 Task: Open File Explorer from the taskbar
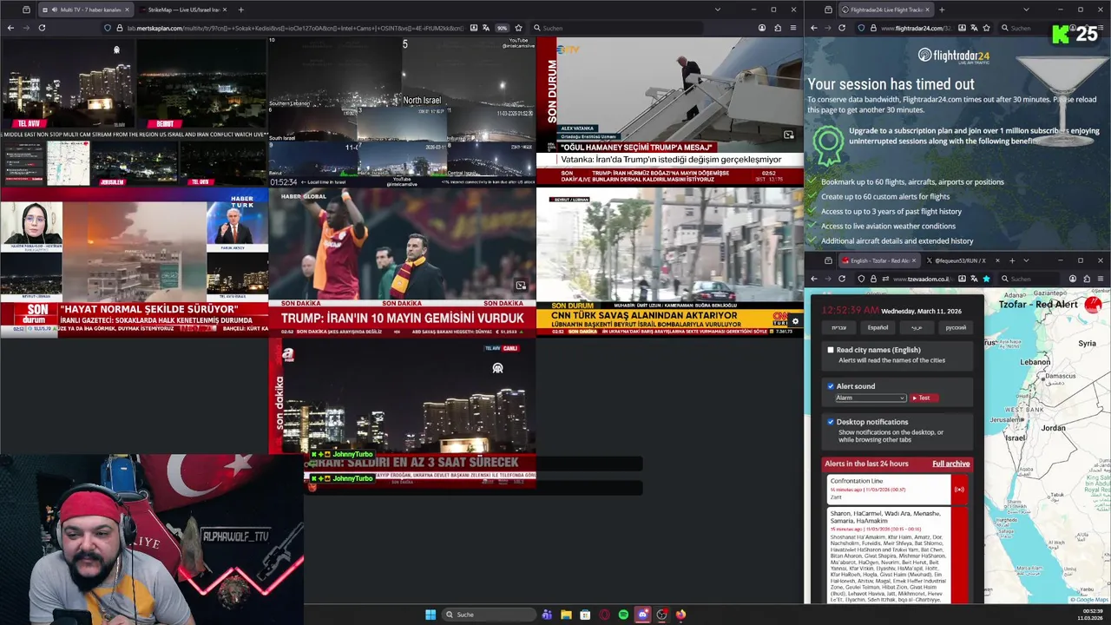(566, 615)
